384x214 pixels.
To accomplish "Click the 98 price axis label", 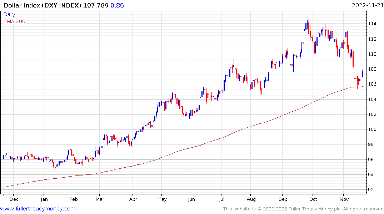I will [x=371, y=144].
